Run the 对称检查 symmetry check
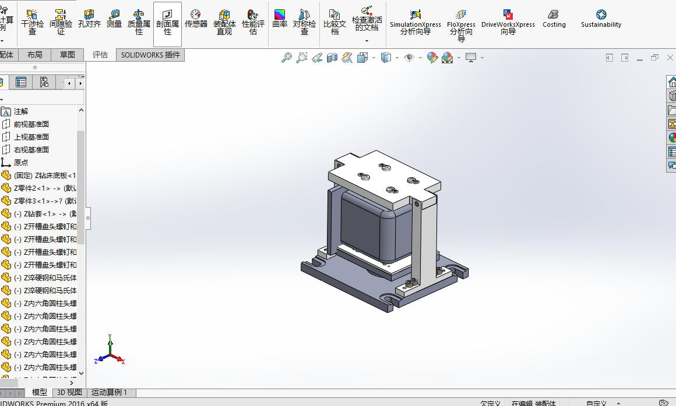This screenshot has height=406, width=676. 304,22
